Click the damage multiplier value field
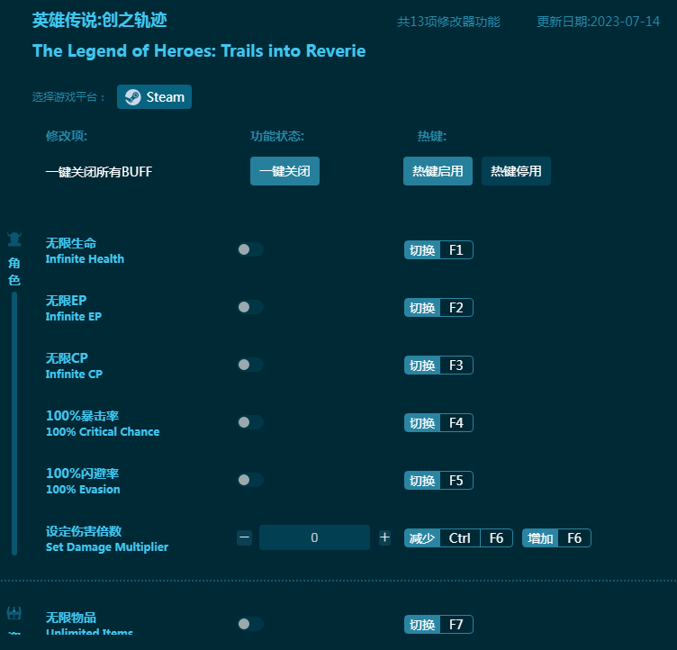The height and width of the screenshot is (650, 677). click(314, 537)
